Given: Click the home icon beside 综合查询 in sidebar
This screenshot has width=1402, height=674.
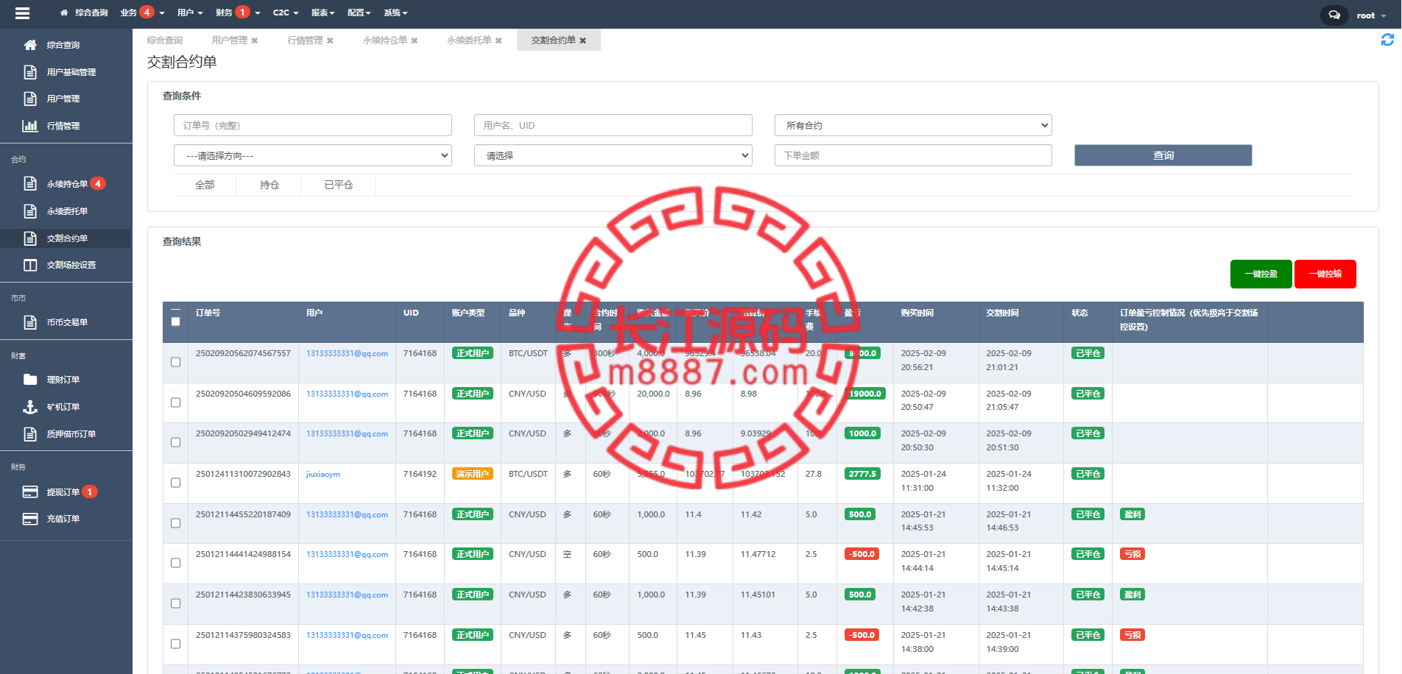Looking at the screenshot, I should point(30,45).
